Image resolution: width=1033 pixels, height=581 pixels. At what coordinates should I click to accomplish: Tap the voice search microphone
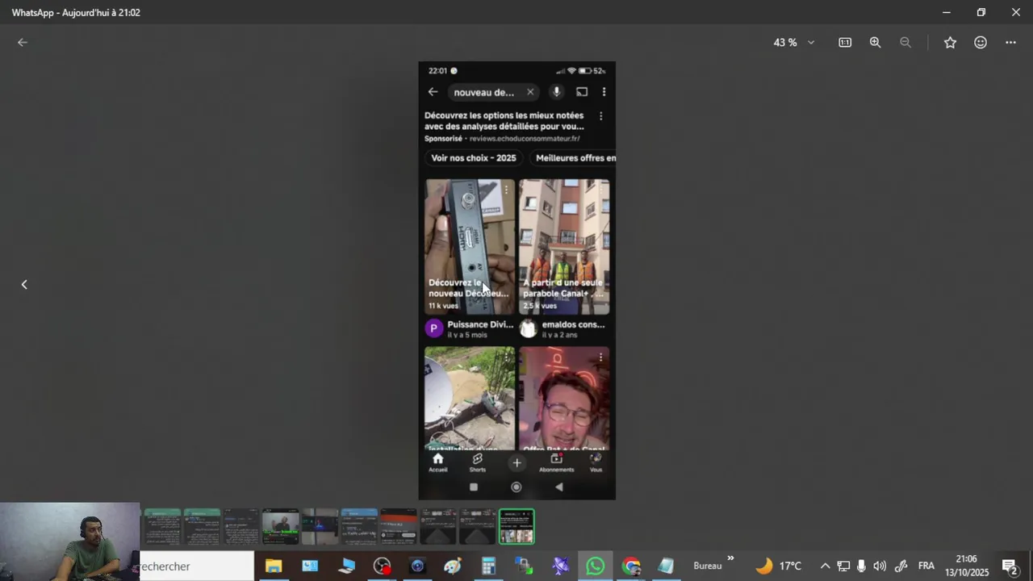[x=556, y=92]
